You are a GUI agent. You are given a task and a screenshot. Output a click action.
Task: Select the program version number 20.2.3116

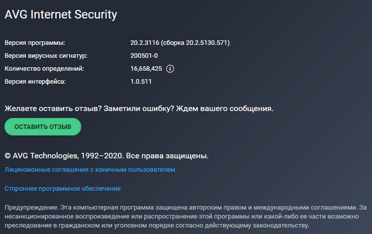(x=146, y=43)
